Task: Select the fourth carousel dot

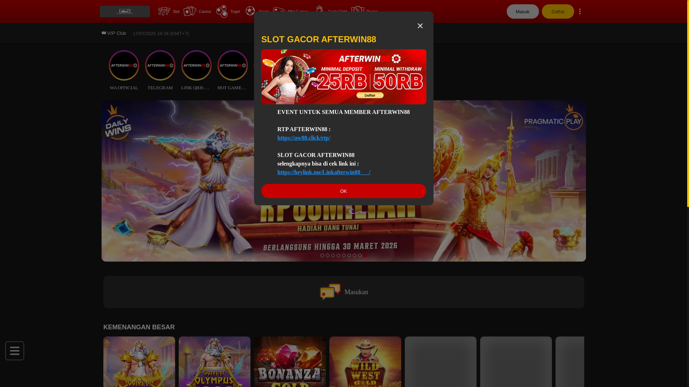Action: point(338,255)
